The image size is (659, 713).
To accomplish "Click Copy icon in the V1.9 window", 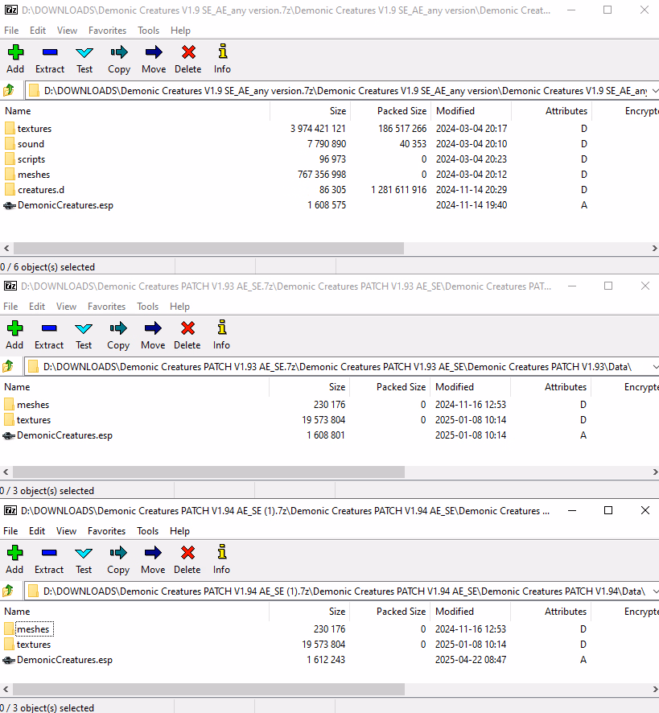I will (x=119, y=52).
